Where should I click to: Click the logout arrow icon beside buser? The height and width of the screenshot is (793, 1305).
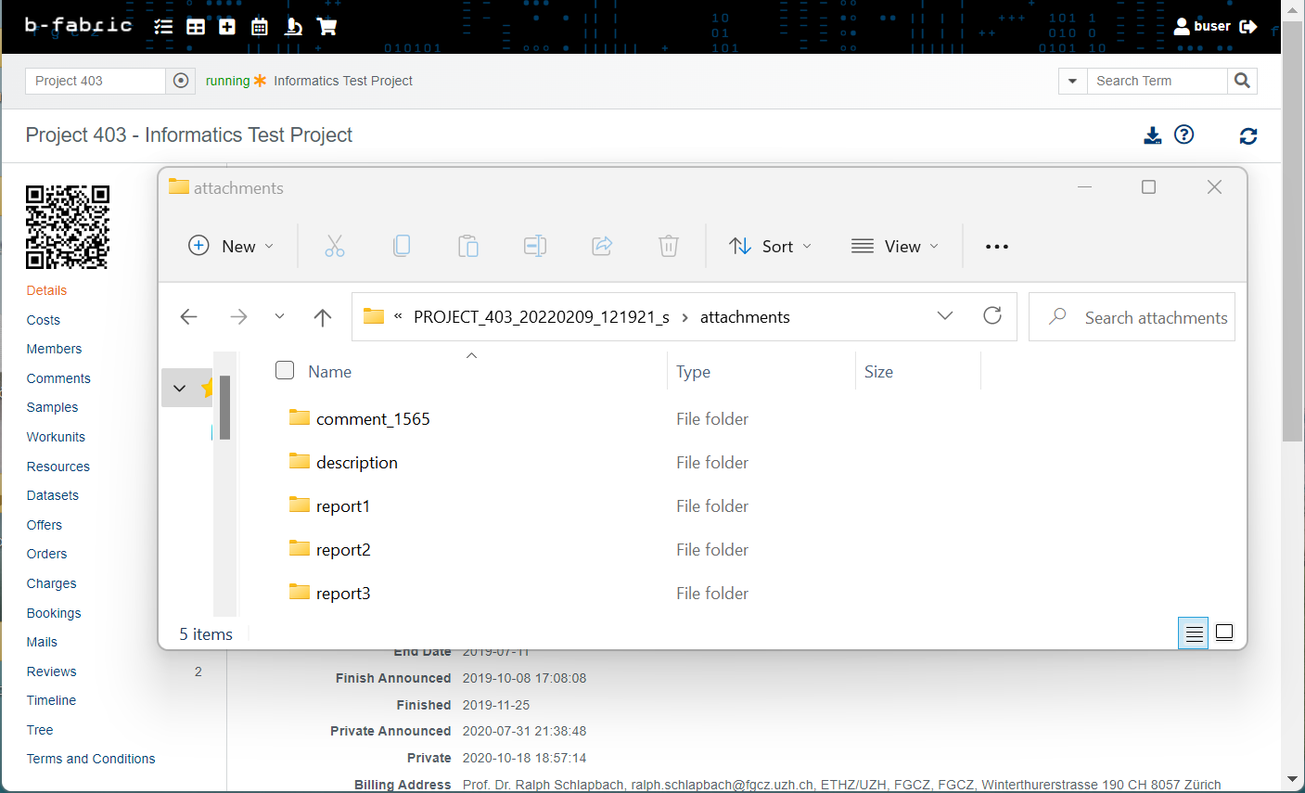point(1248,27)
